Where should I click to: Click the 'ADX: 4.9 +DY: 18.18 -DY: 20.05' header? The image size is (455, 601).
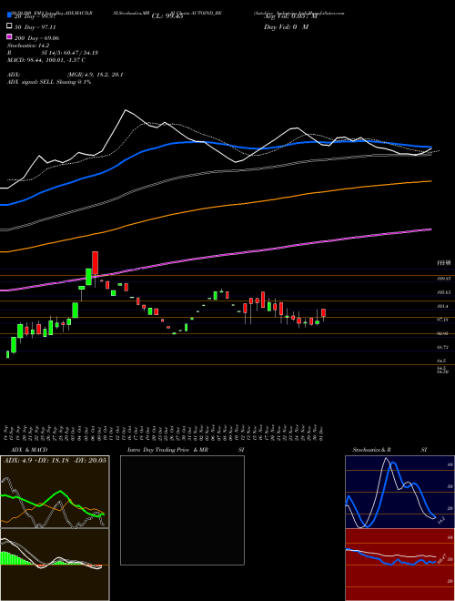(55, 460)
